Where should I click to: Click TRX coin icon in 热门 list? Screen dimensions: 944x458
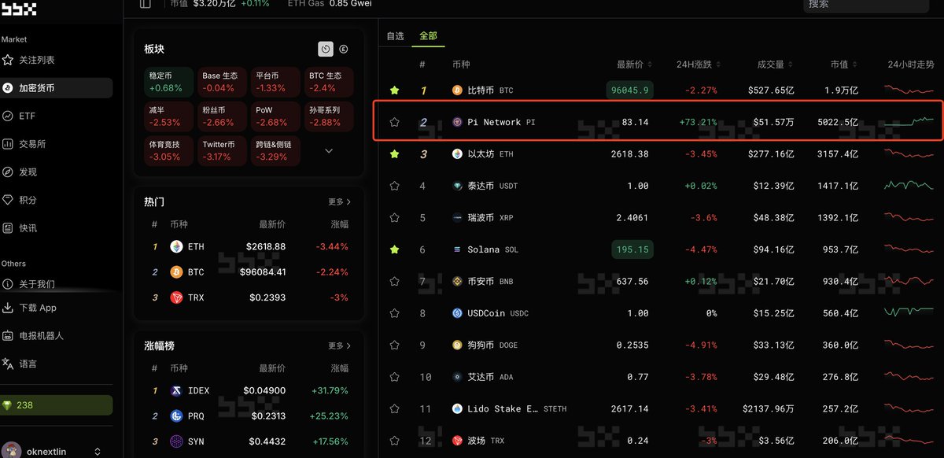[176, 297]
